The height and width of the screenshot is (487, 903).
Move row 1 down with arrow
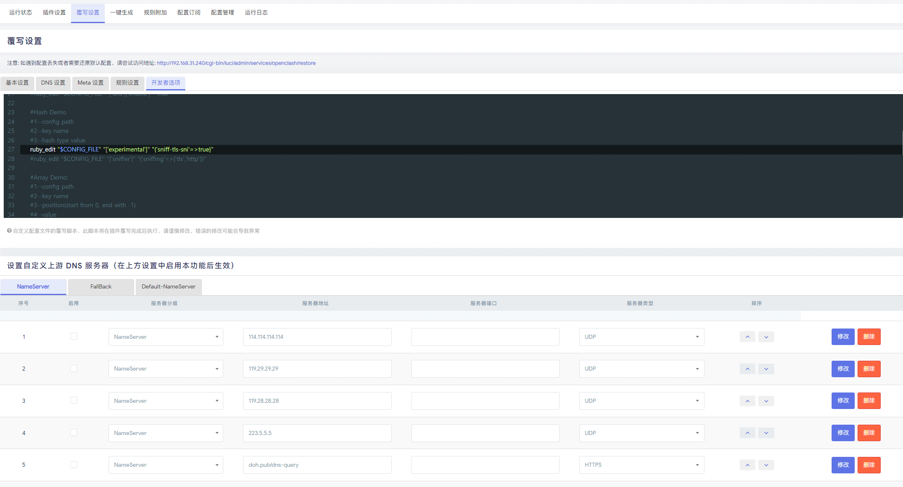click(766, 337)
